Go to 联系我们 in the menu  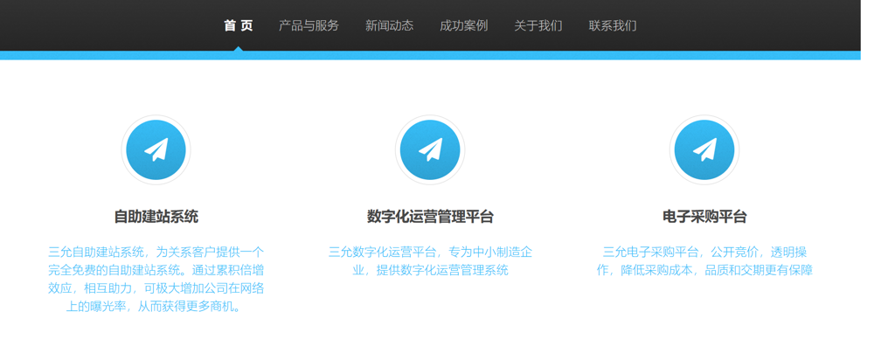[613, 25]
